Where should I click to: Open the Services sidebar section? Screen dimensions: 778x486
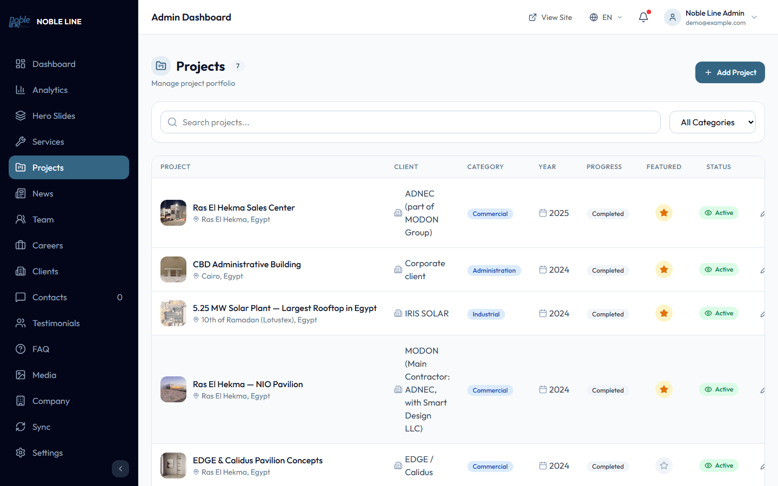69,141
